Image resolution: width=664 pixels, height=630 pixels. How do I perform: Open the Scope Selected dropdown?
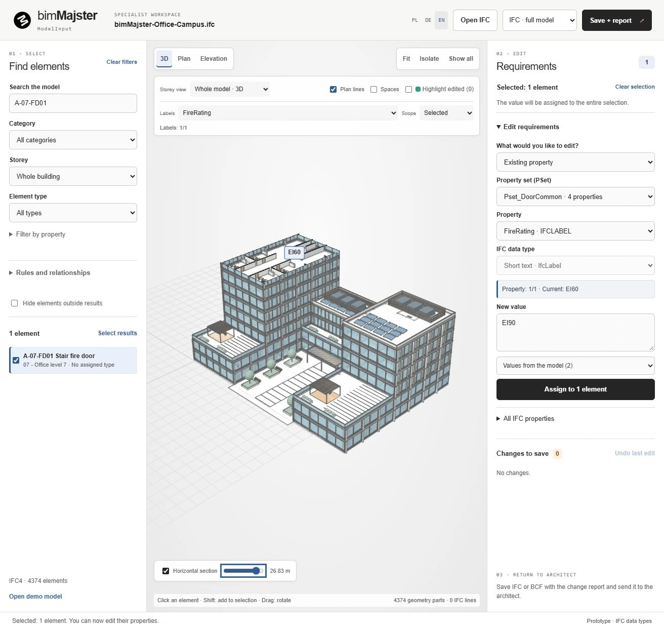[446, 113]
